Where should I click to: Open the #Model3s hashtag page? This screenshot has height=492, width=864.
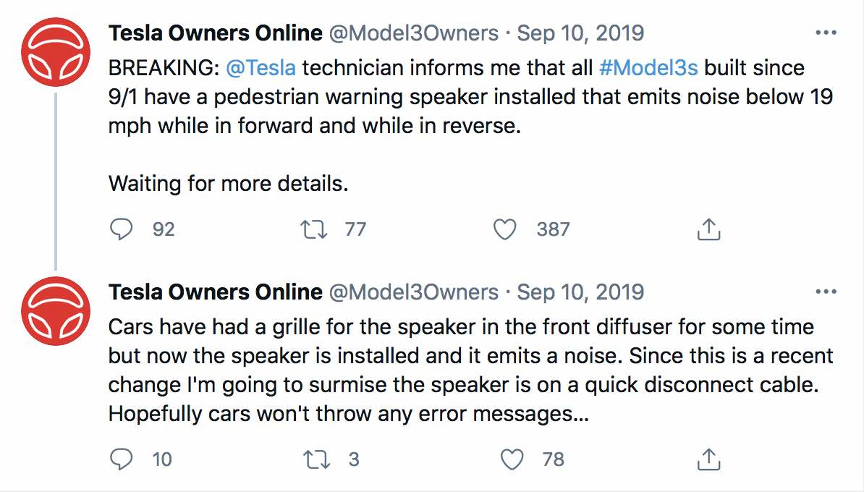650,67
